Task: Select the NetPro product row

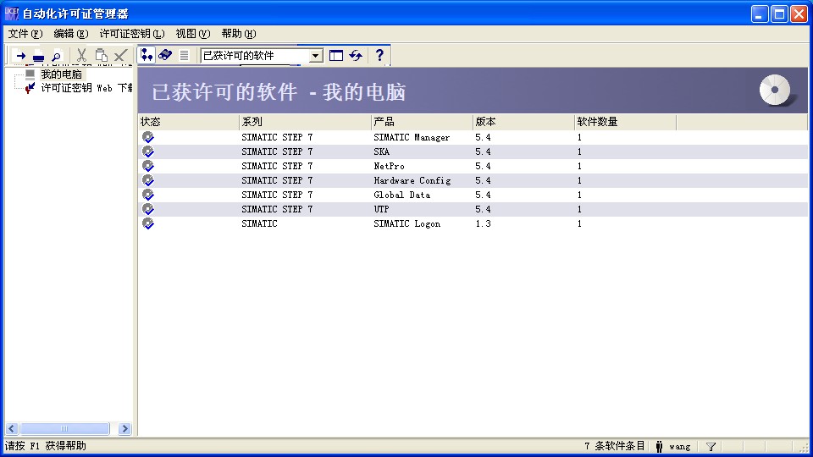Action: point(390,166)
